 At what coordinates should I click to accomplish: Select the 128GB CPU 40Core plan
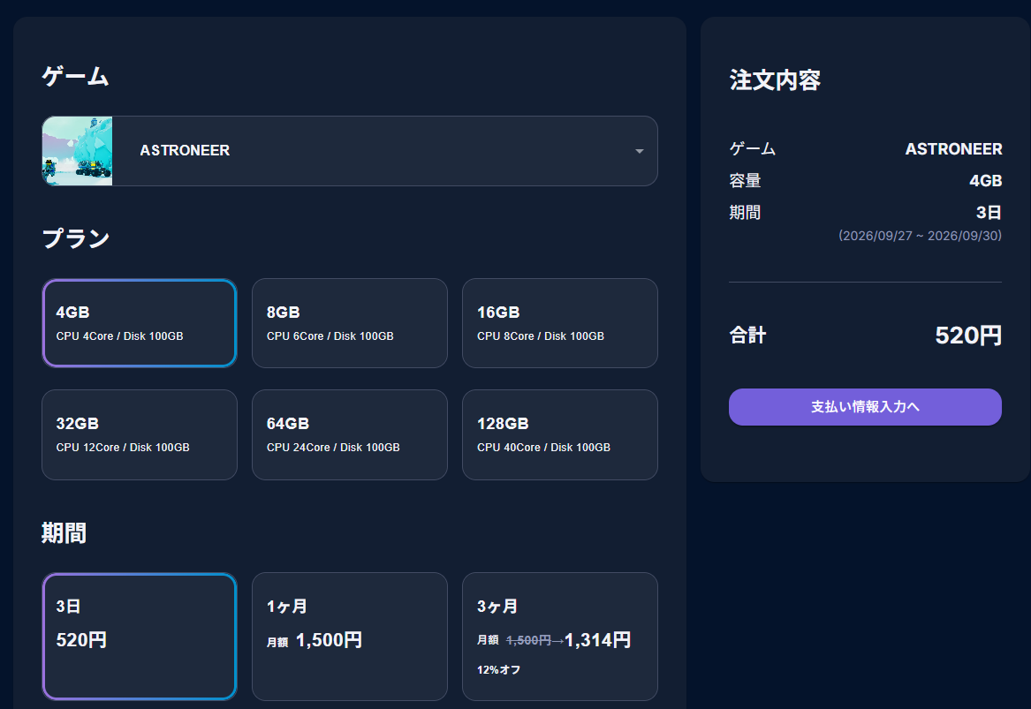tap(560, 435)
